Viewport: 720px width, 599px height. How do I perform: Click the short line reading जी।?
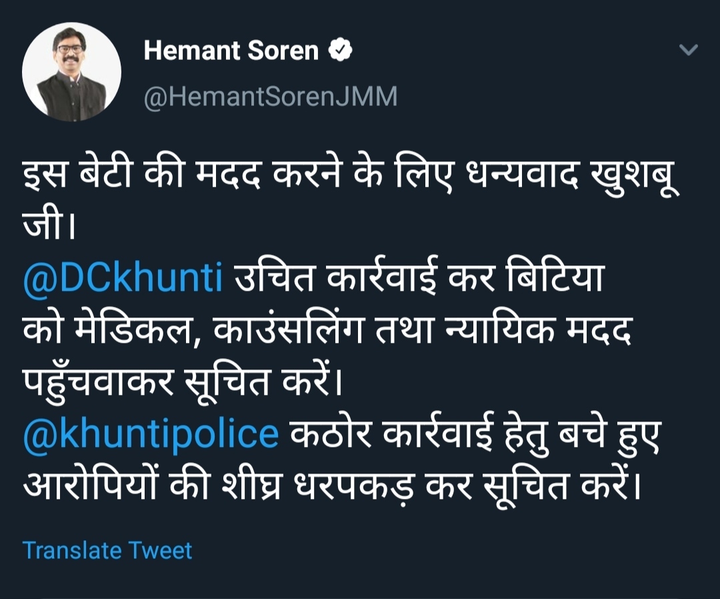49,225
